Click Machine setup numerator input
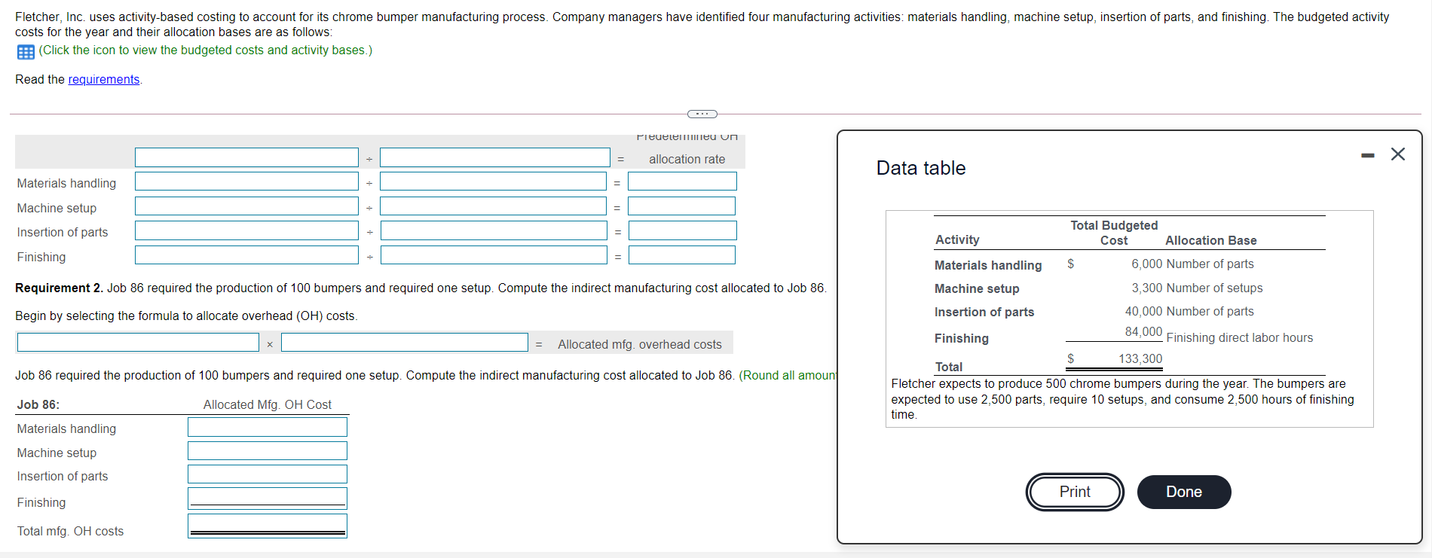This screenshot has width=1432, height=558. pyautogui.click(x=246, y=206)
